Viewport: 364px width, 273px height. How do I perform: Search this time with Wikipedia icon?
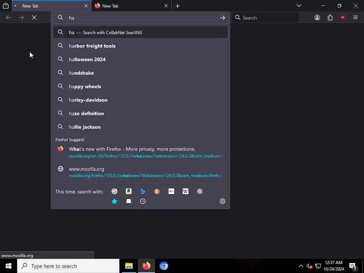[x=186, y=191]
